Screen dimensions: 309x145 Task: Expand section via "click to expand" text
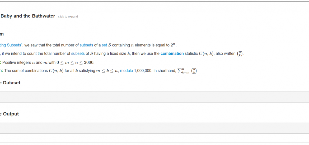click(x=68, y=17)
